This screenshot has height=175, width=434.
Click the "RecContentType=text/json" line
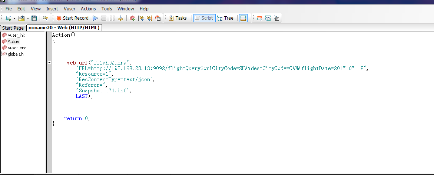click(115, 79)
